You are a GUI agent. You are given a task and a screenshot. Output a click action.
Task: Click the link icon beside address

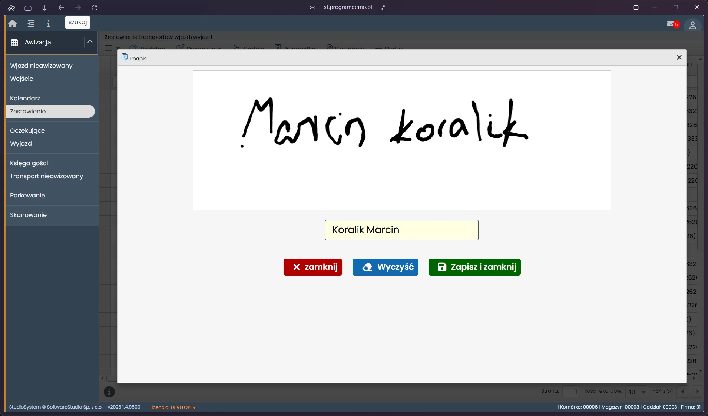313,7
